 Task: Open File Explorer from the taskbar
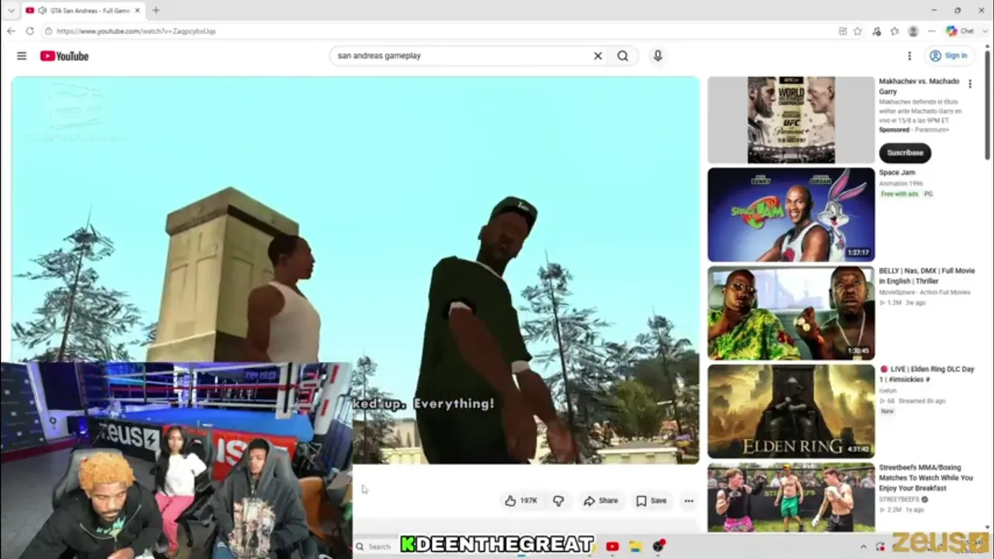[635, 547]
